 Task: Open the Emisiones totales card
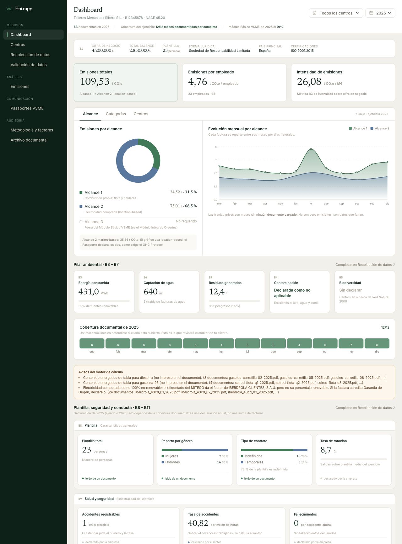(126, 83)
